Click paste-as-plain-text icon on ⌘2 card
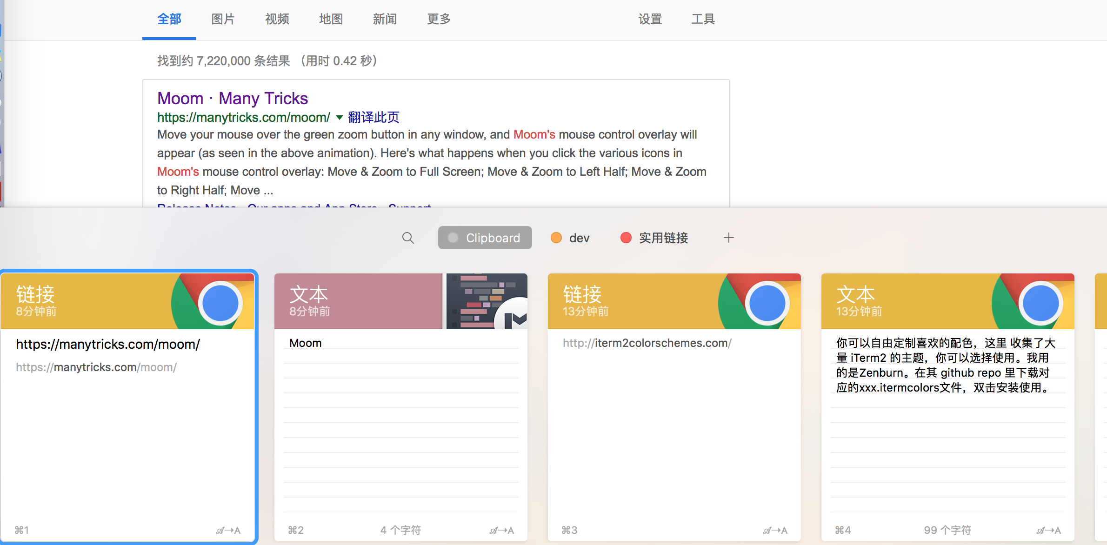 (x=502, y=531)
